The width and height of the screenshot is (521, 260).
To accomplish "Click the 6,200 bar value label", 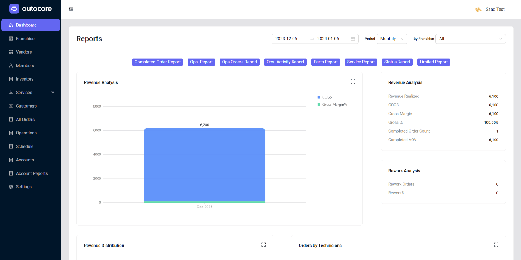I will (x=205, y=125).
